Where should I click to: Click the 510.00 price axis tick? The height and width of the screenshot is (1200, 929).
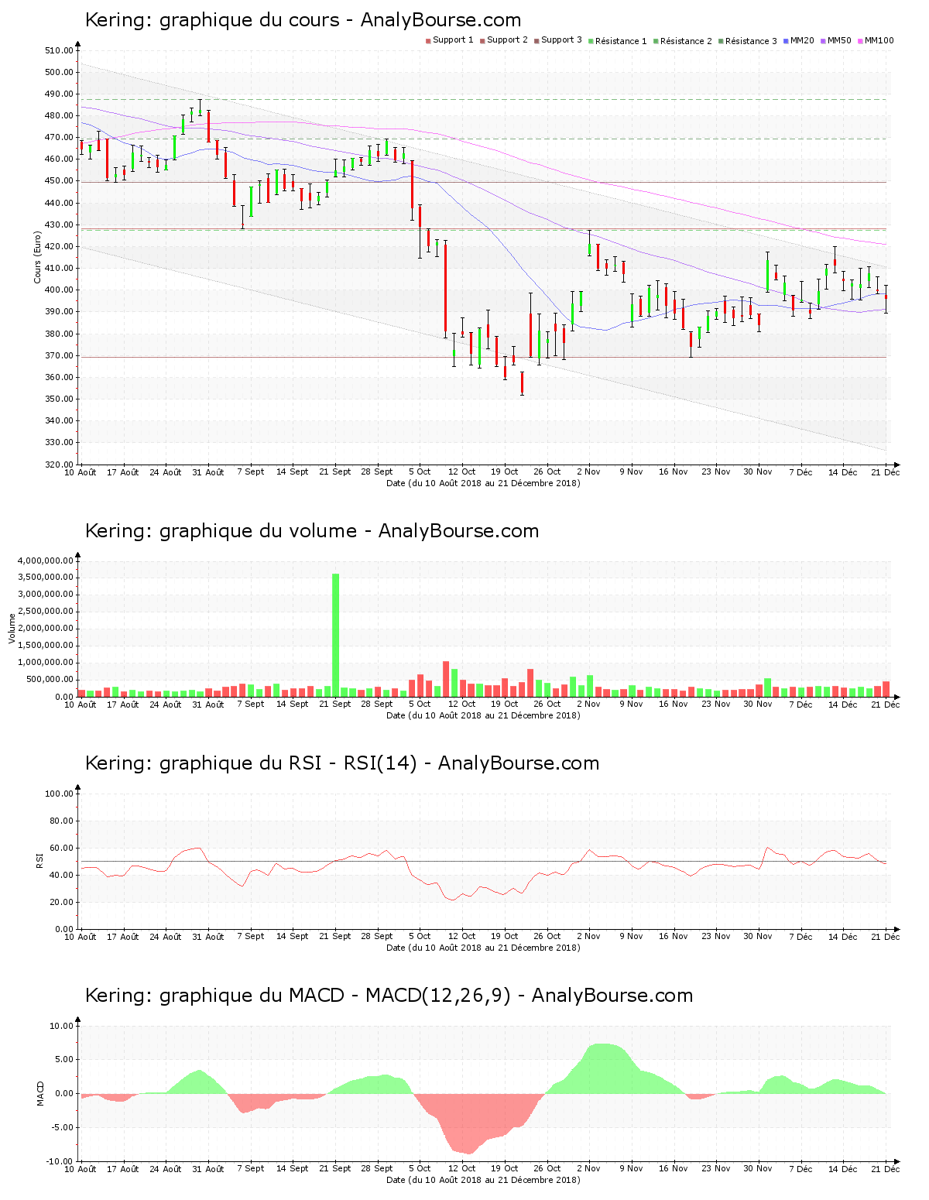59,50
